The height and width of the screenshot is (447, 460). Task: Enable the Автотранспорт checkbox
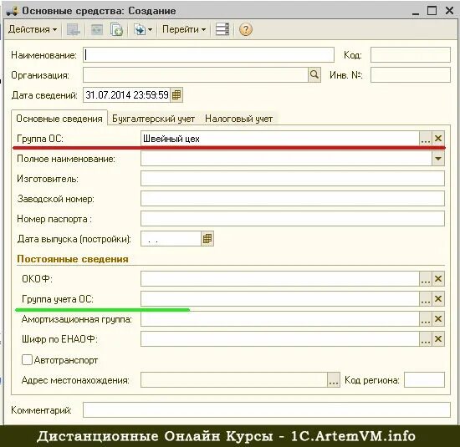pos(27,359)
